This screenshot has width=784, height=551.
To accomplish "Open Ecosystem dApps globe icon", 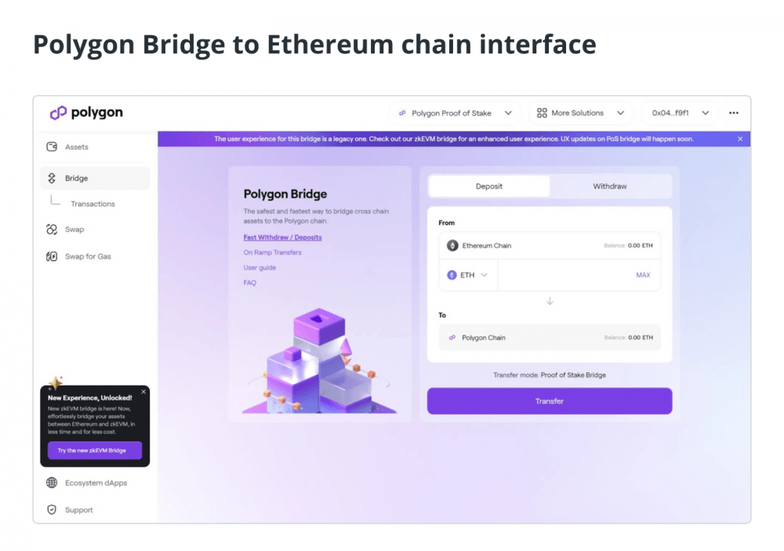I will pyautogui.click(x=52, y=483).
